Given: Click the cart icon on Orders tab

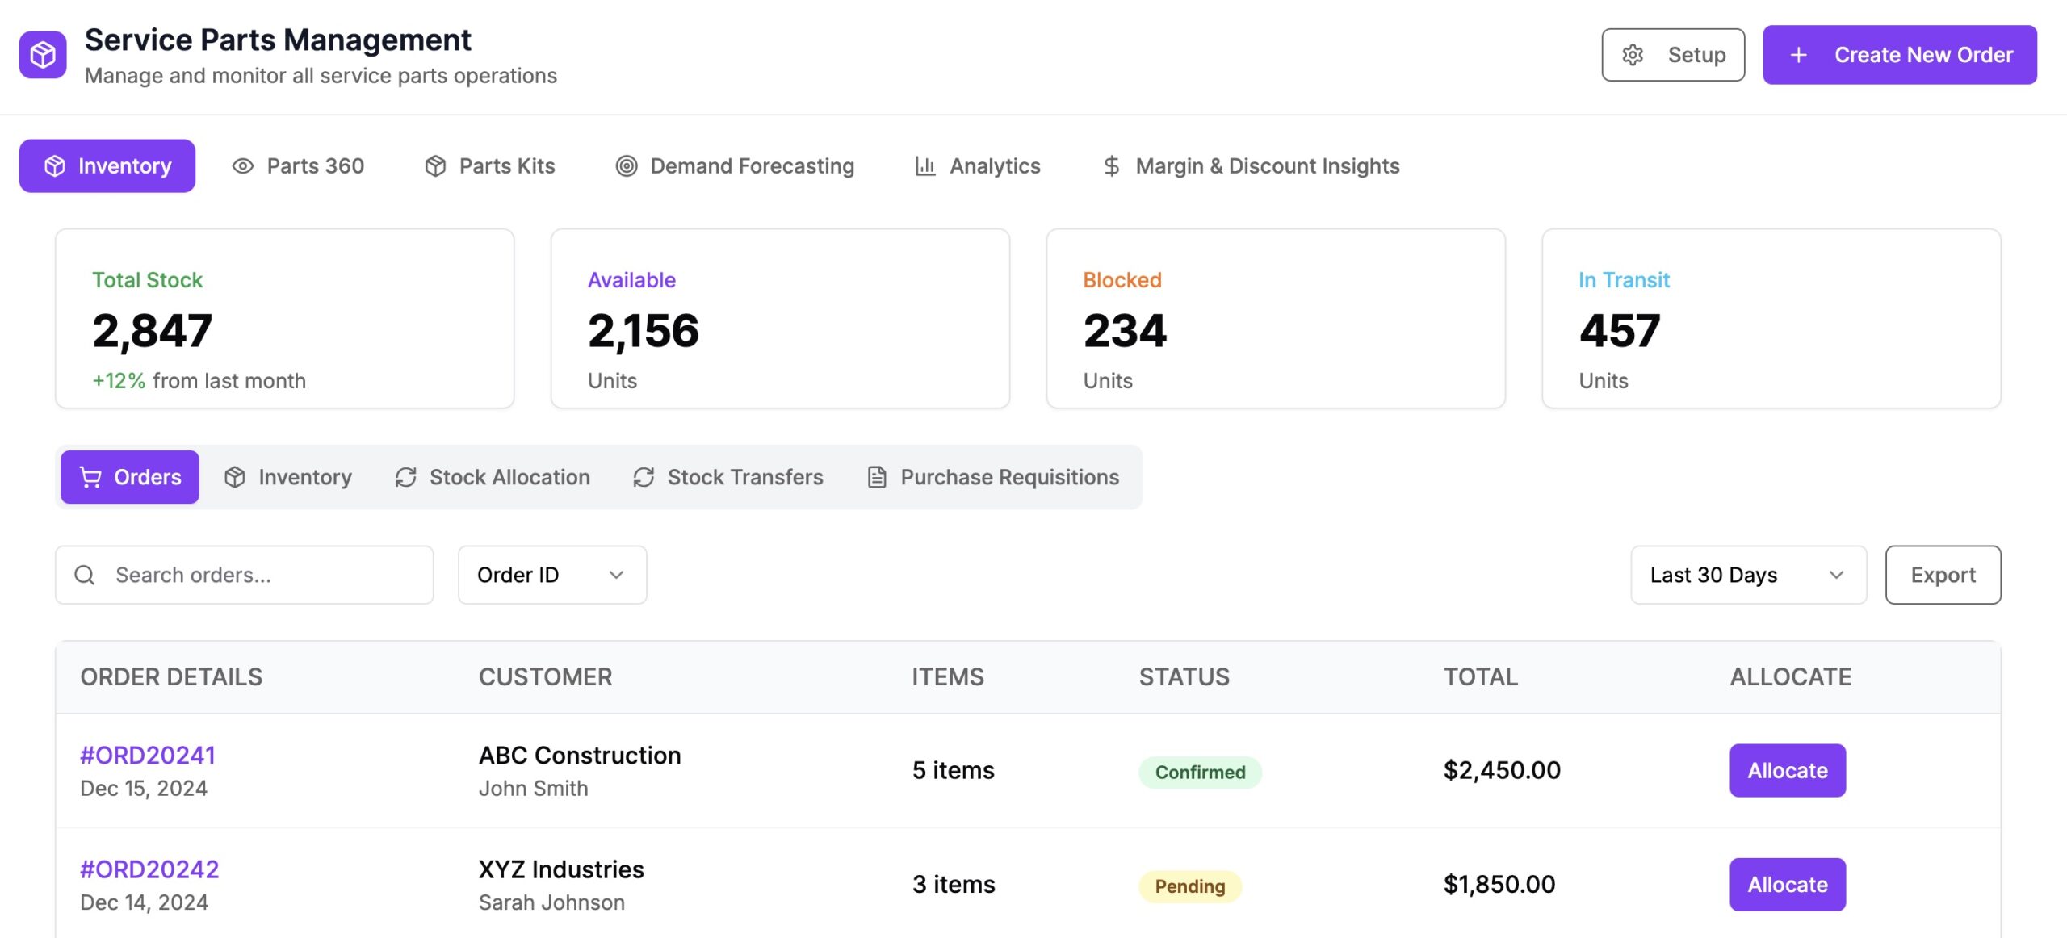Looking at the screenshot, I should coord(90,477).
